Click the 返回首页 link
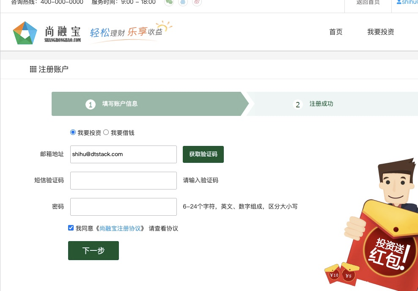The width and height of the screenshot is (418, 291). 368,2
